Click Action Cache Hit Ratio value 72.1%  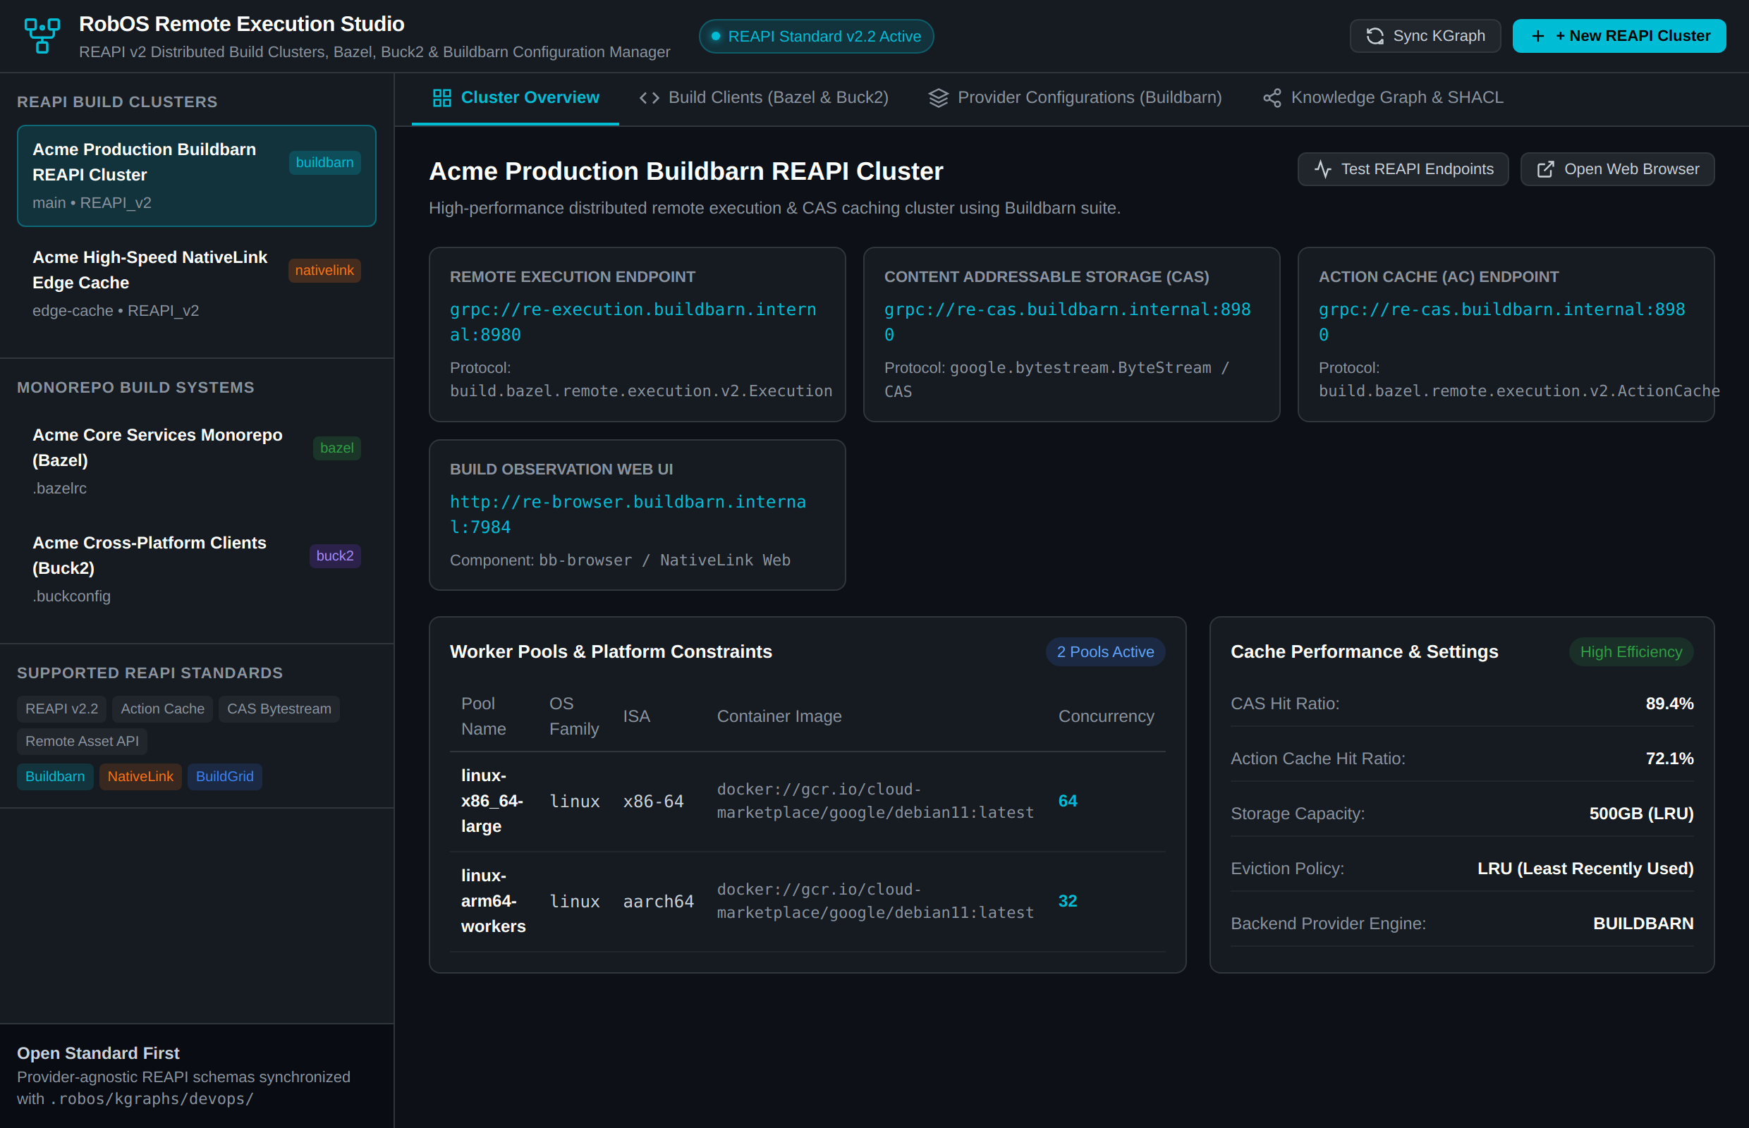pos(1669,758)
